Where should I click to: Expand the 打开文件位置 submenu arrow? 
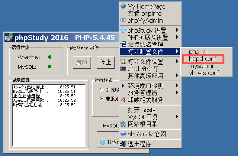[177, 61]
